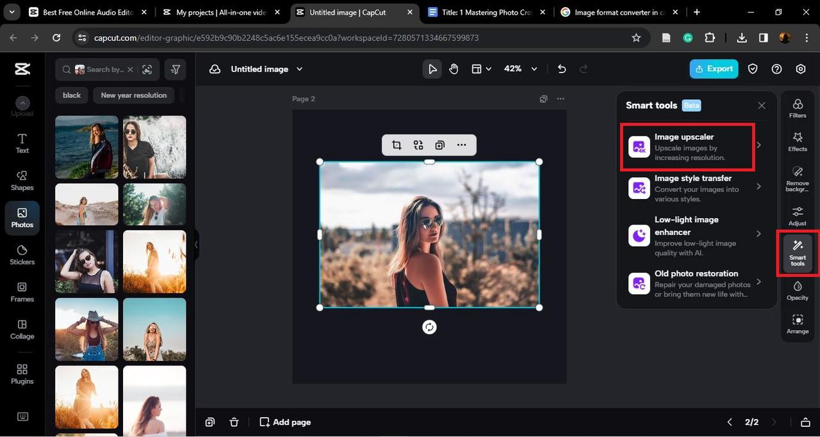Click Add page button
820x437 pixels.
tap(285, 422)
